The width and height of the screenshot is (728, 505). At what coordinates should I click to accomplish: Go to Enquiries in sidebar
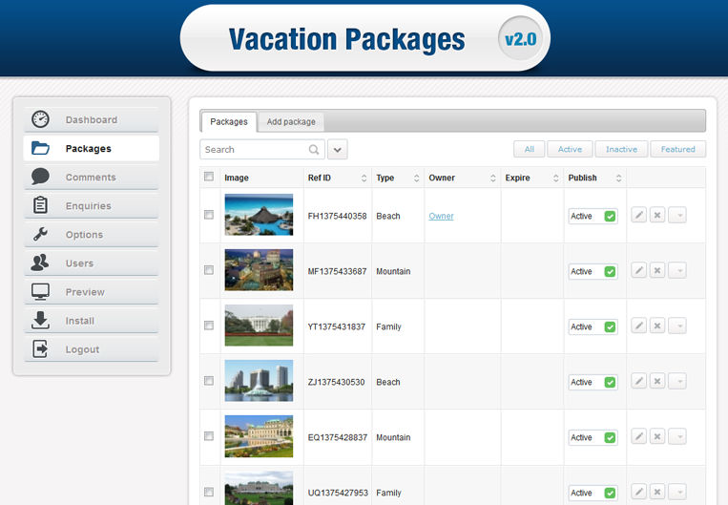[92, 206]
